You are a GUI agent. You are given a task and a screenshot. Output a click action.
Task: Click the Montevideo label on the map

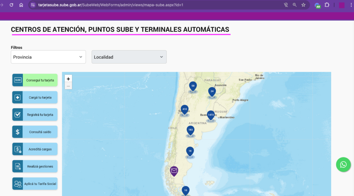(227, 117)
